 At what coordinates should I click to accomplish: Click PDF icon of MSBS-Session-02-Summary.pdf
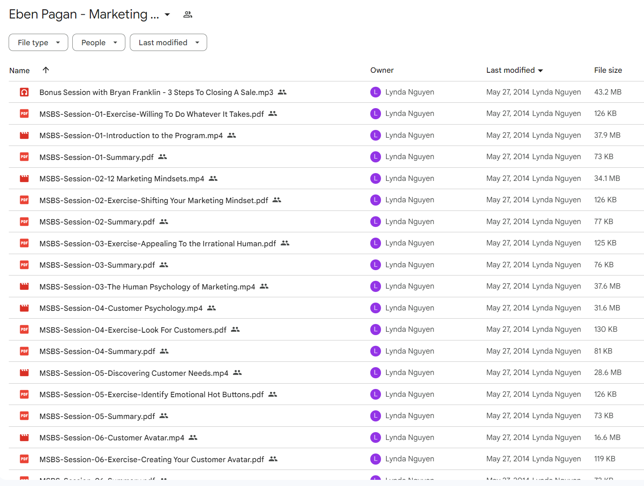coord(24,222)
